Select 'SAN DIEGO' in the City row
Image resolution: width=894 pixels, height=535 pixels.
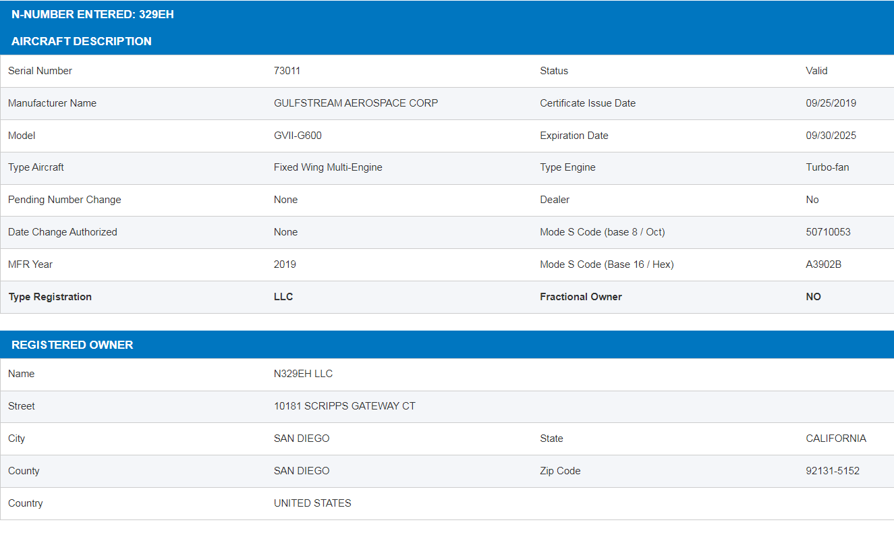(302, 439)
